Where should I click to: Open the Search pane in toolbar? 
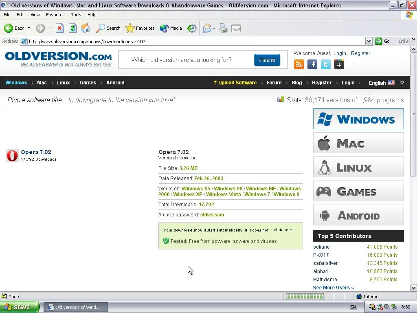108,28
